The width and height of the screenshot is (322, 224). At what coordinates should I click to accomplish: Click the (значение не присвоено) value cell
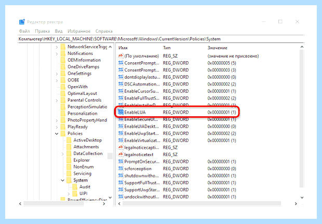click(233, 56)
